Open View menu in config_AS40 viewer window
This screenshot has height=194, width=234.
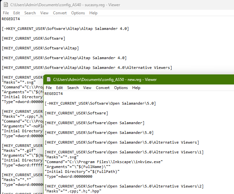44,13
